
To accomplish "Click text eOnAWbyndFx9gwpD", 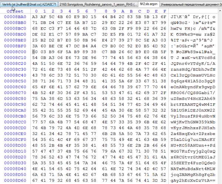I will tap(193, 87).
